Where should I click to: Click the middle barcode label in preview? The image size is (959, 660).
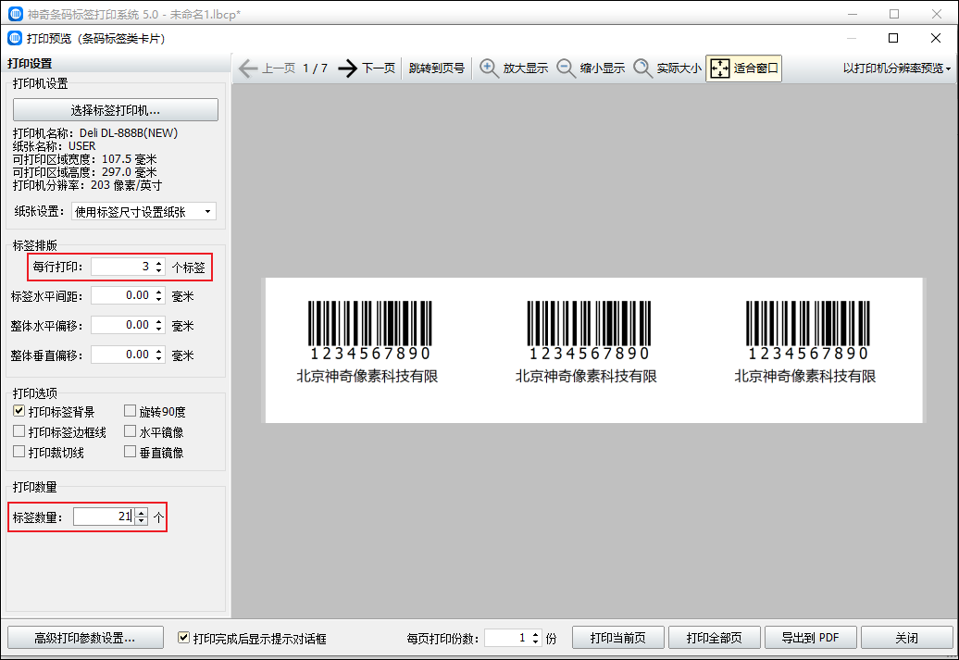pyautogui.click(x=587, y=342)
